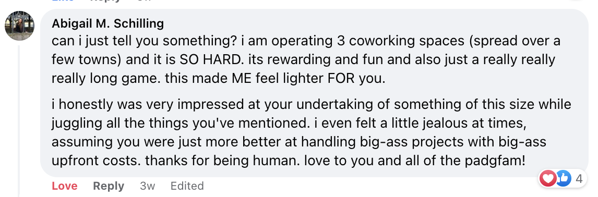Click the partially visible blue Like link above
598x197 pixels.
63,1
